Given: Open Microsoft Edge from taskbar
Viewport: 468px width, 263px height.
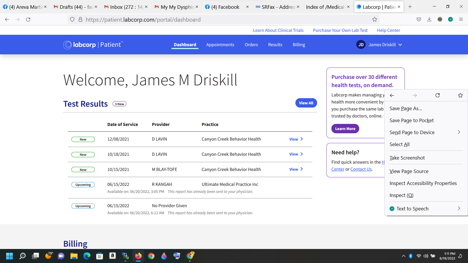Looking at the screenshot, I should (87, 256).
